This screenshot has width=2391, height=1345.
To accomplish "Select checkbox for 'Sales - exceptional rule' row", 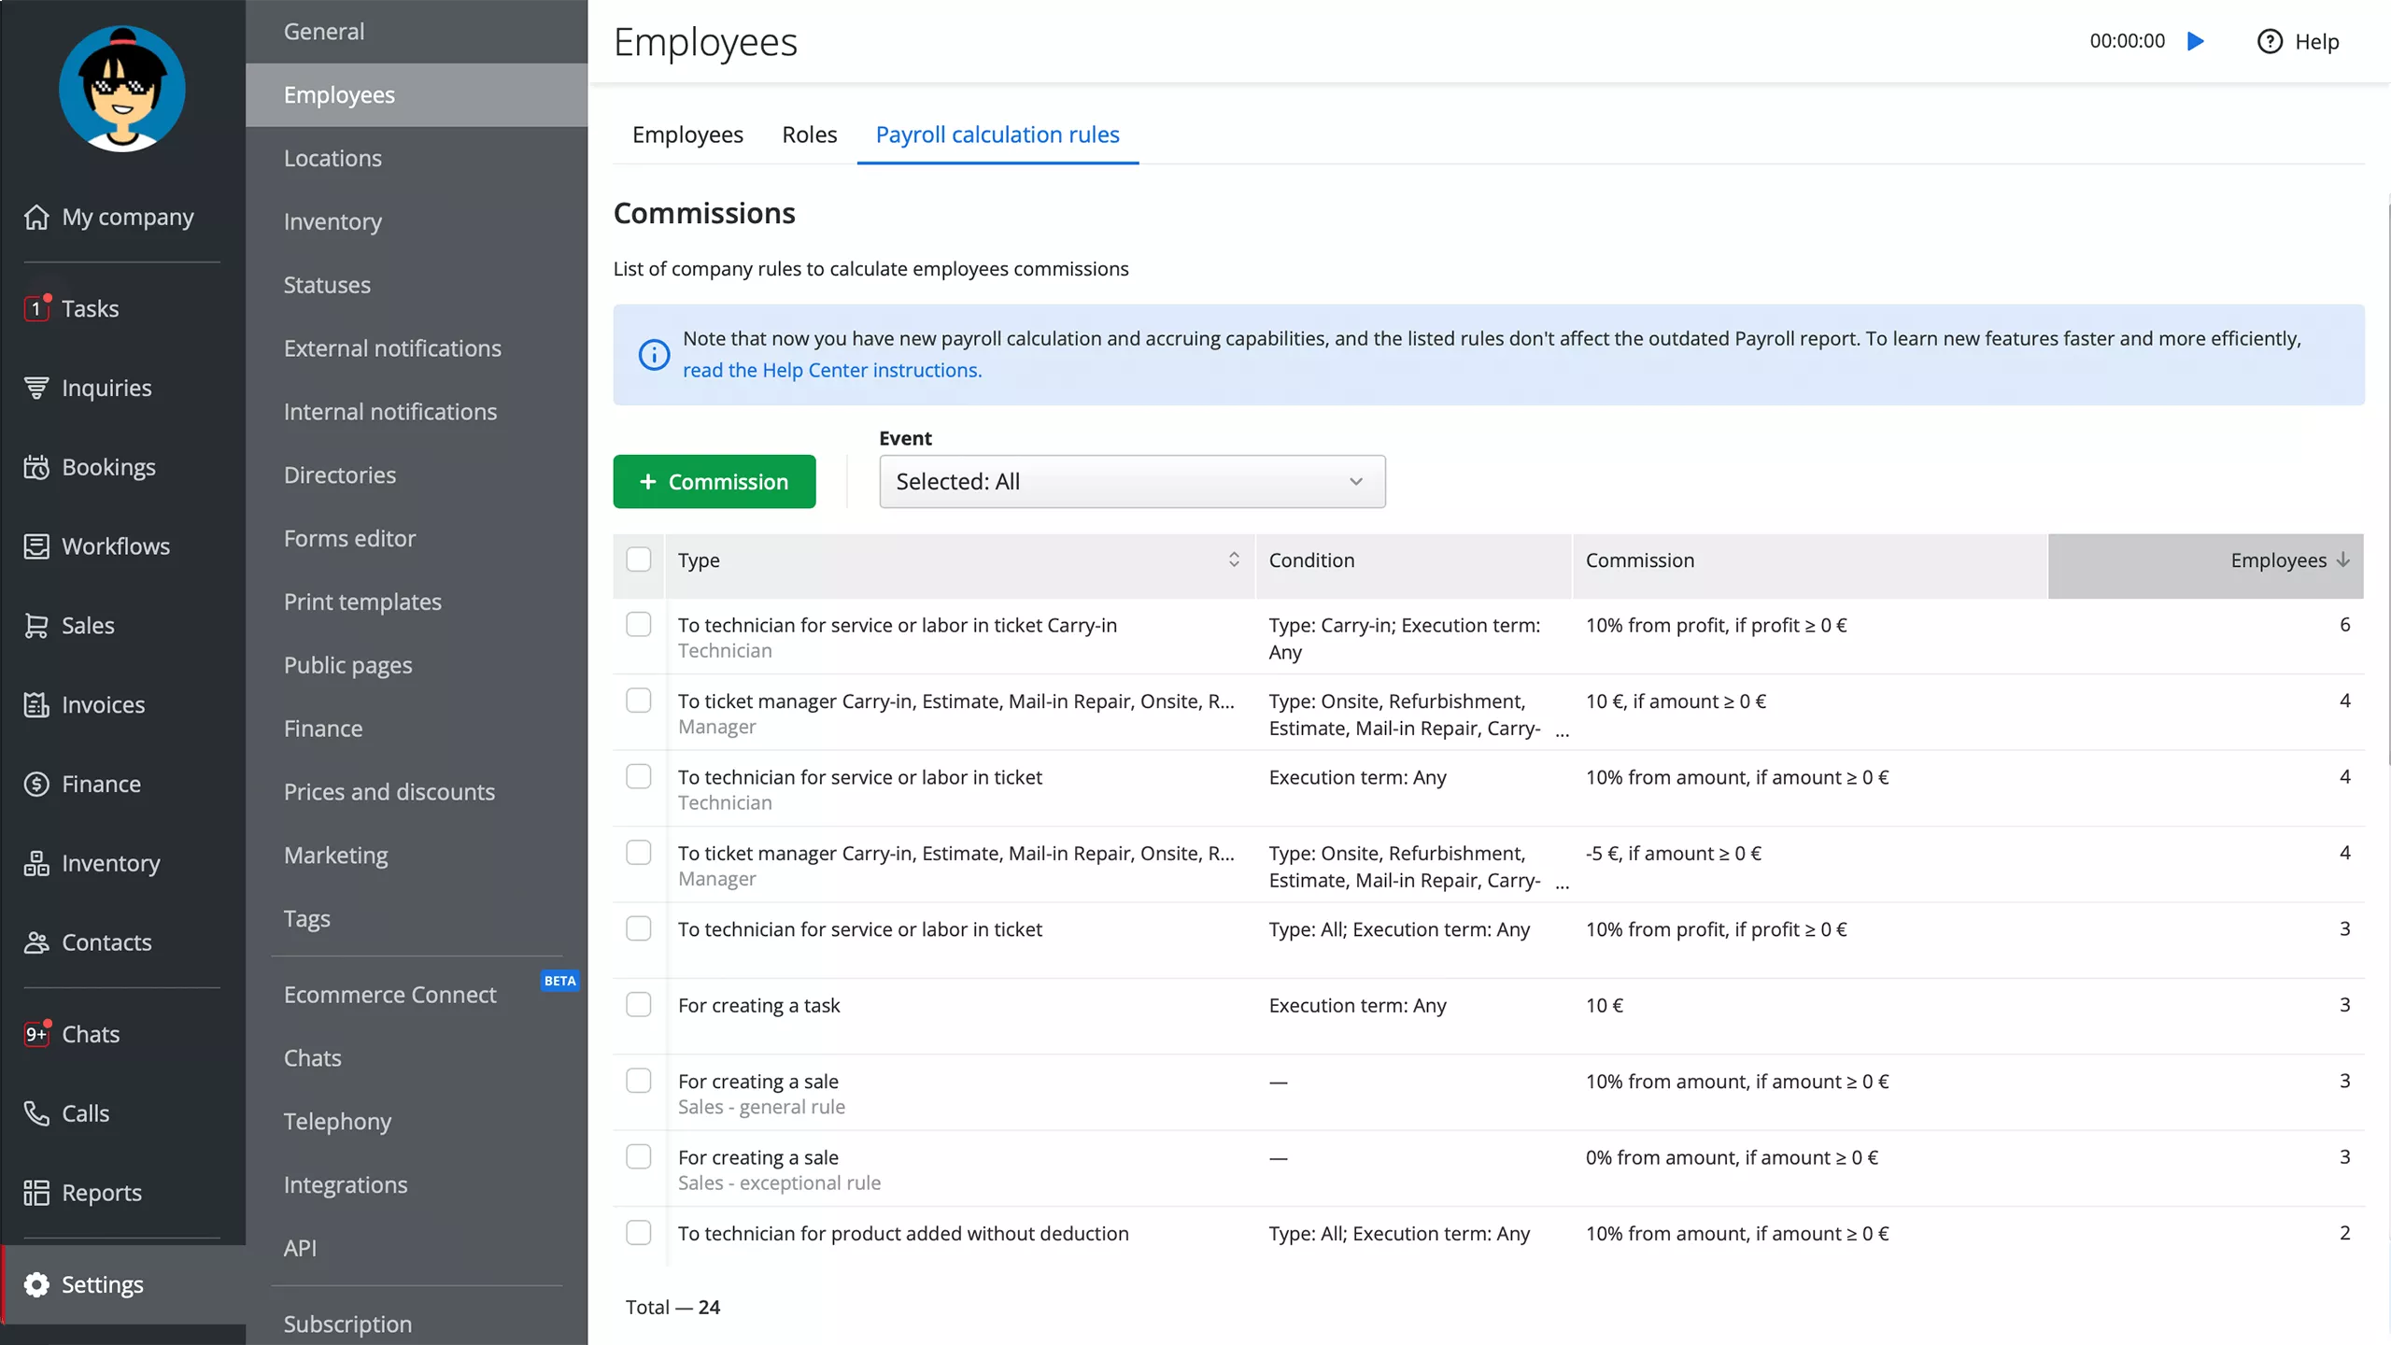I will (x=639, y=1157).
